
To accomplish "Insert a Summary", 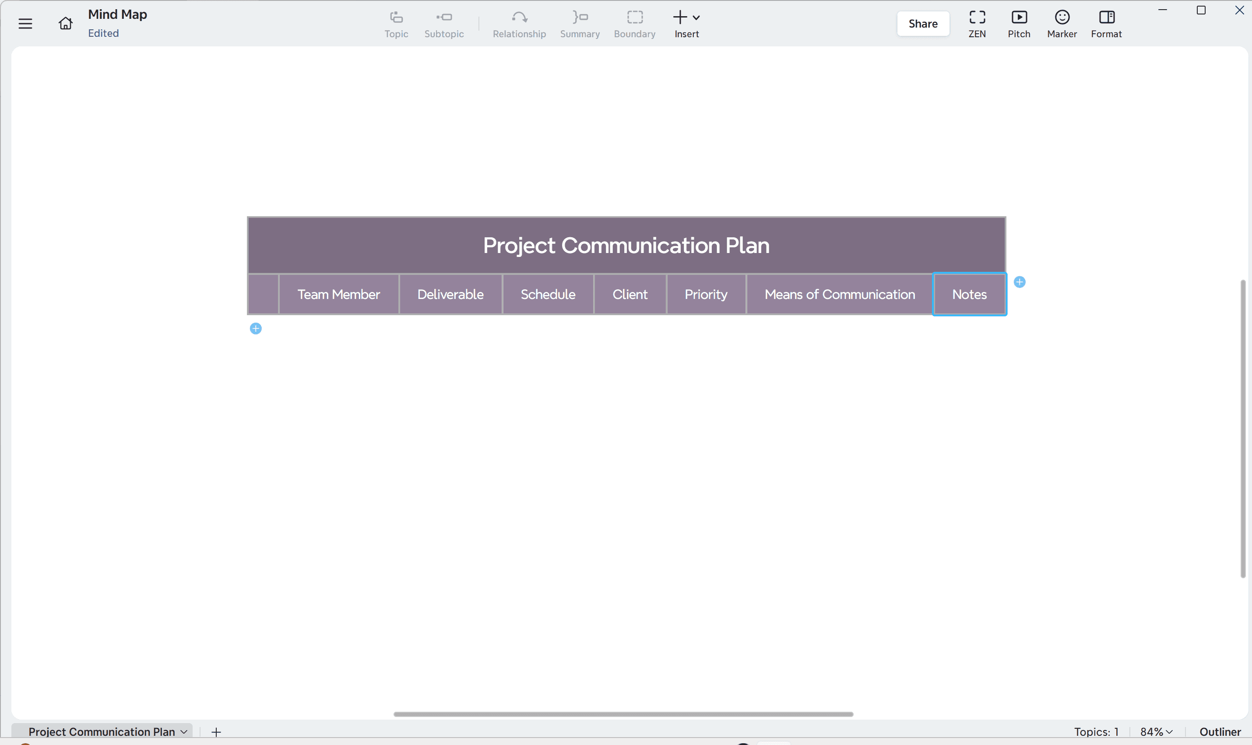I will [x=579, y=23].
